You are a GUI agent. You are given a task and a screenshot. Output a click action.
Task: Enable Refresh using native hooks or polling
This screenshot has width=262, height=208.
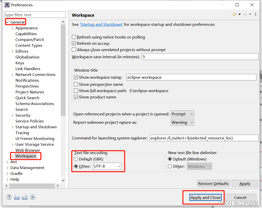(x=74, y=37)
